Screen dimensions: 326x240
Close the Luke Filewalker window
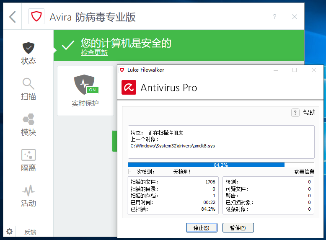pyautogui.click(x=314, y=70)
